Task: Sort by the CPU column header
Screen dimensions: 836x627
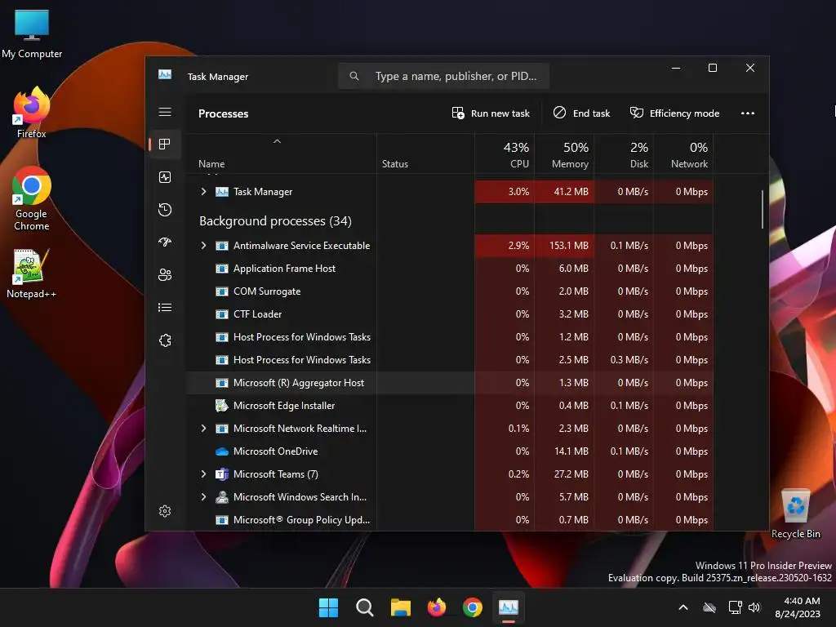Action: (505, 154)
